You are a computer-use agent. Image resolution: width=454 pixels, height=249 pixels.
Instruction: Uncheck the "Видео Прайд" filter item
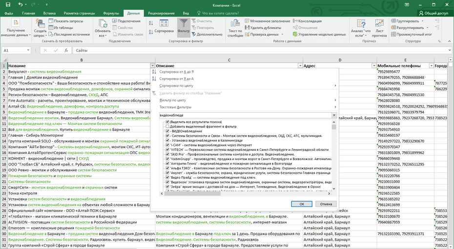[167, 178]
